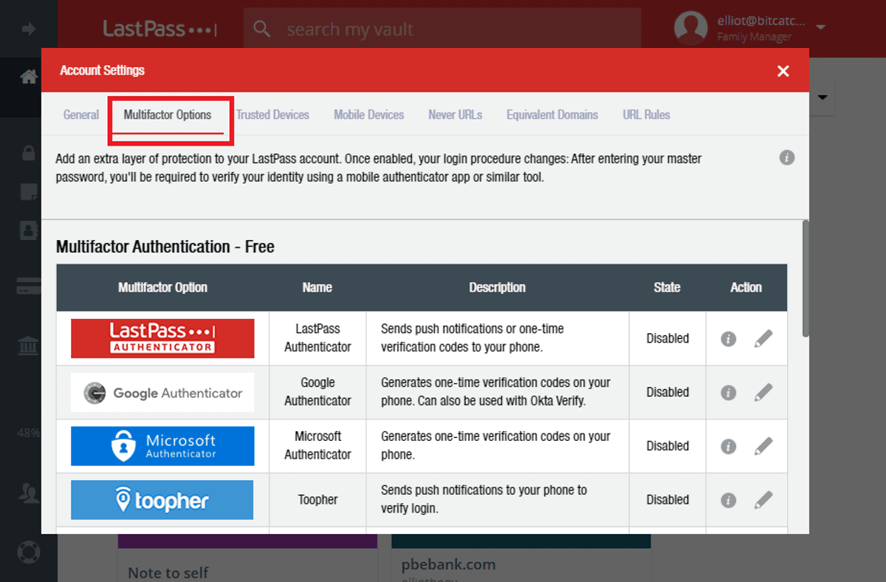Image resolution: width=886 pixels, height=582 pixels.
Task: Show info for LastPass Authenticator row
Action: point(728,339)
